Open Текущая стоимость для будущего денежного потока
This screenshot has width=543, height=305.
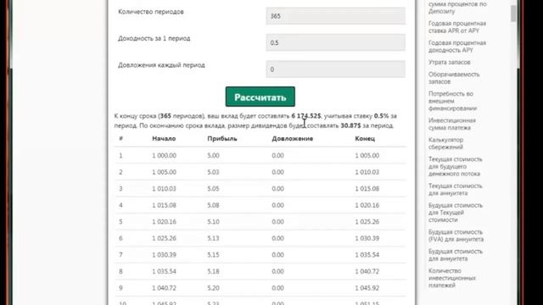[x=455, y=166]
